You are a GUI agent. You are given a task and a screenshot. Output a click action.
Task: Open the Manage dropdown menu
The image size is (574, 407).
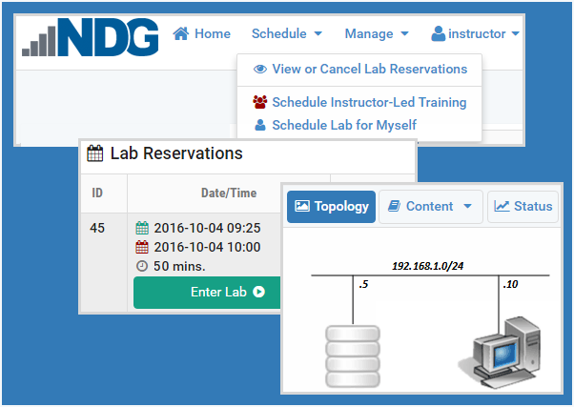(377, 33)
